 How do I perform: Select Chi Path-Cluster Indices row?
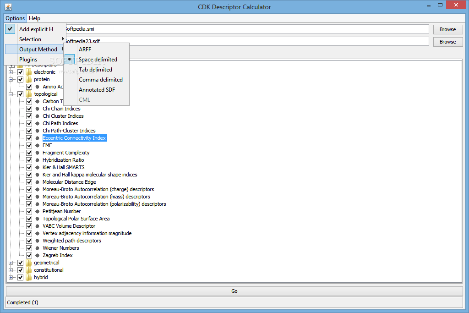(69, 131)
